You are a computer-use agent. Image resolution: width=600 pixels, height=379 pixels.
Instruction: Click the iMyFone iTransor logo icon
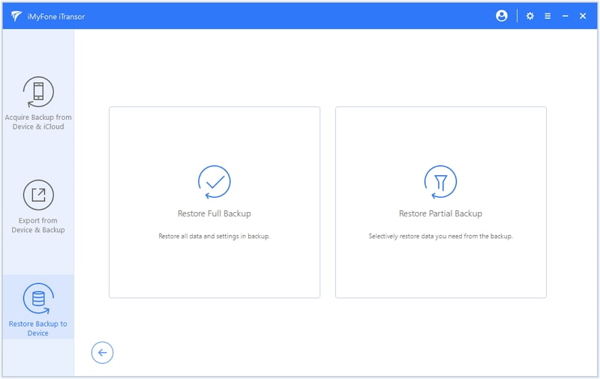pyautogui.click(x=16, y=16)
